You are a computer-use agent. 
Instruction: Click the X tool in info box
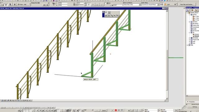pos(15,4)
